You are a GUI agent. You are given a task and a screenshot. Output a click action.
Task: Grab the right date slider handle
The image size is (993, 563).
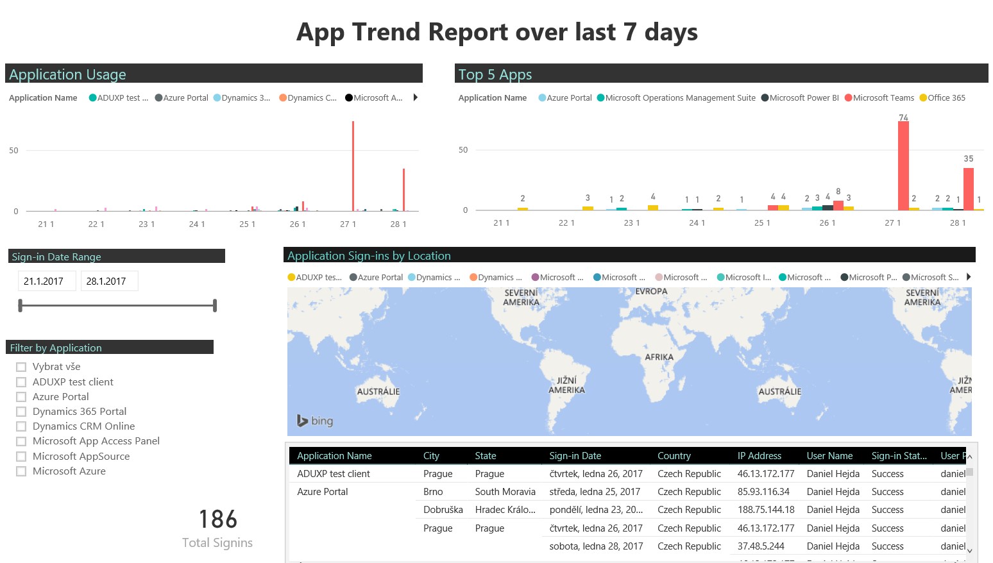tap(215, 306)
